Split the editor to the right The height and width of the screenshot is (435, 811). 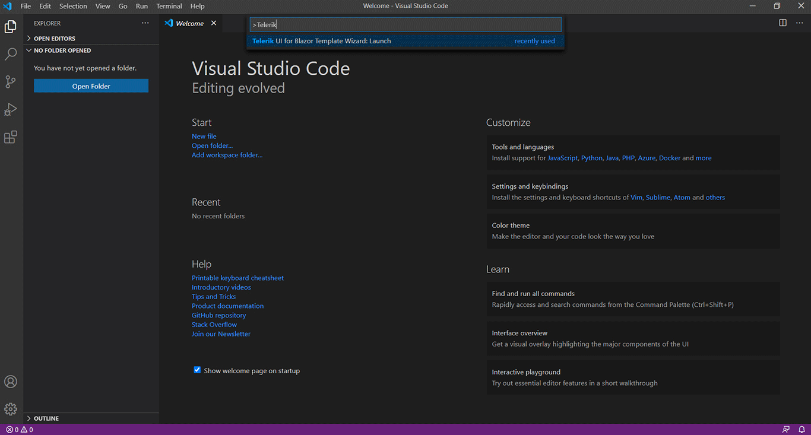click(x=783, y=23)
